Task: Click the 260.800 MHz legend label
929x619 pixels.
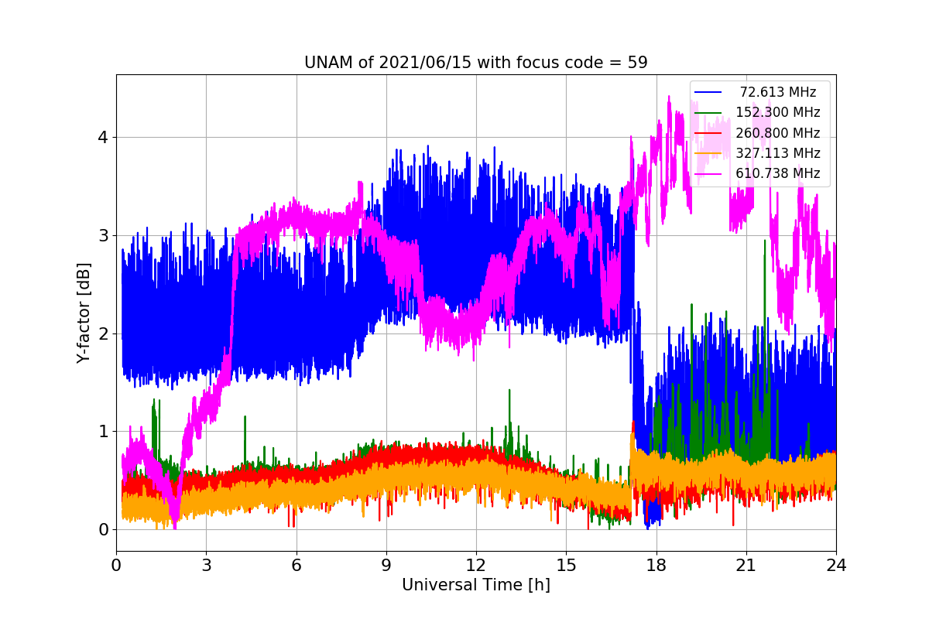Action: click(x=778, y=133)
